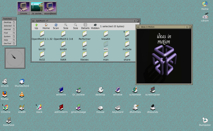Select the VLC traffic cone icon

[22, 94]
